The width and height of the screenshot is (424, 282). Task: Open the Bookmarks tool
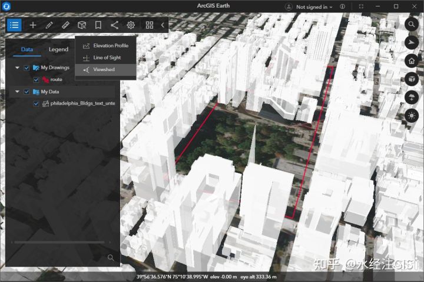point(98,25)
